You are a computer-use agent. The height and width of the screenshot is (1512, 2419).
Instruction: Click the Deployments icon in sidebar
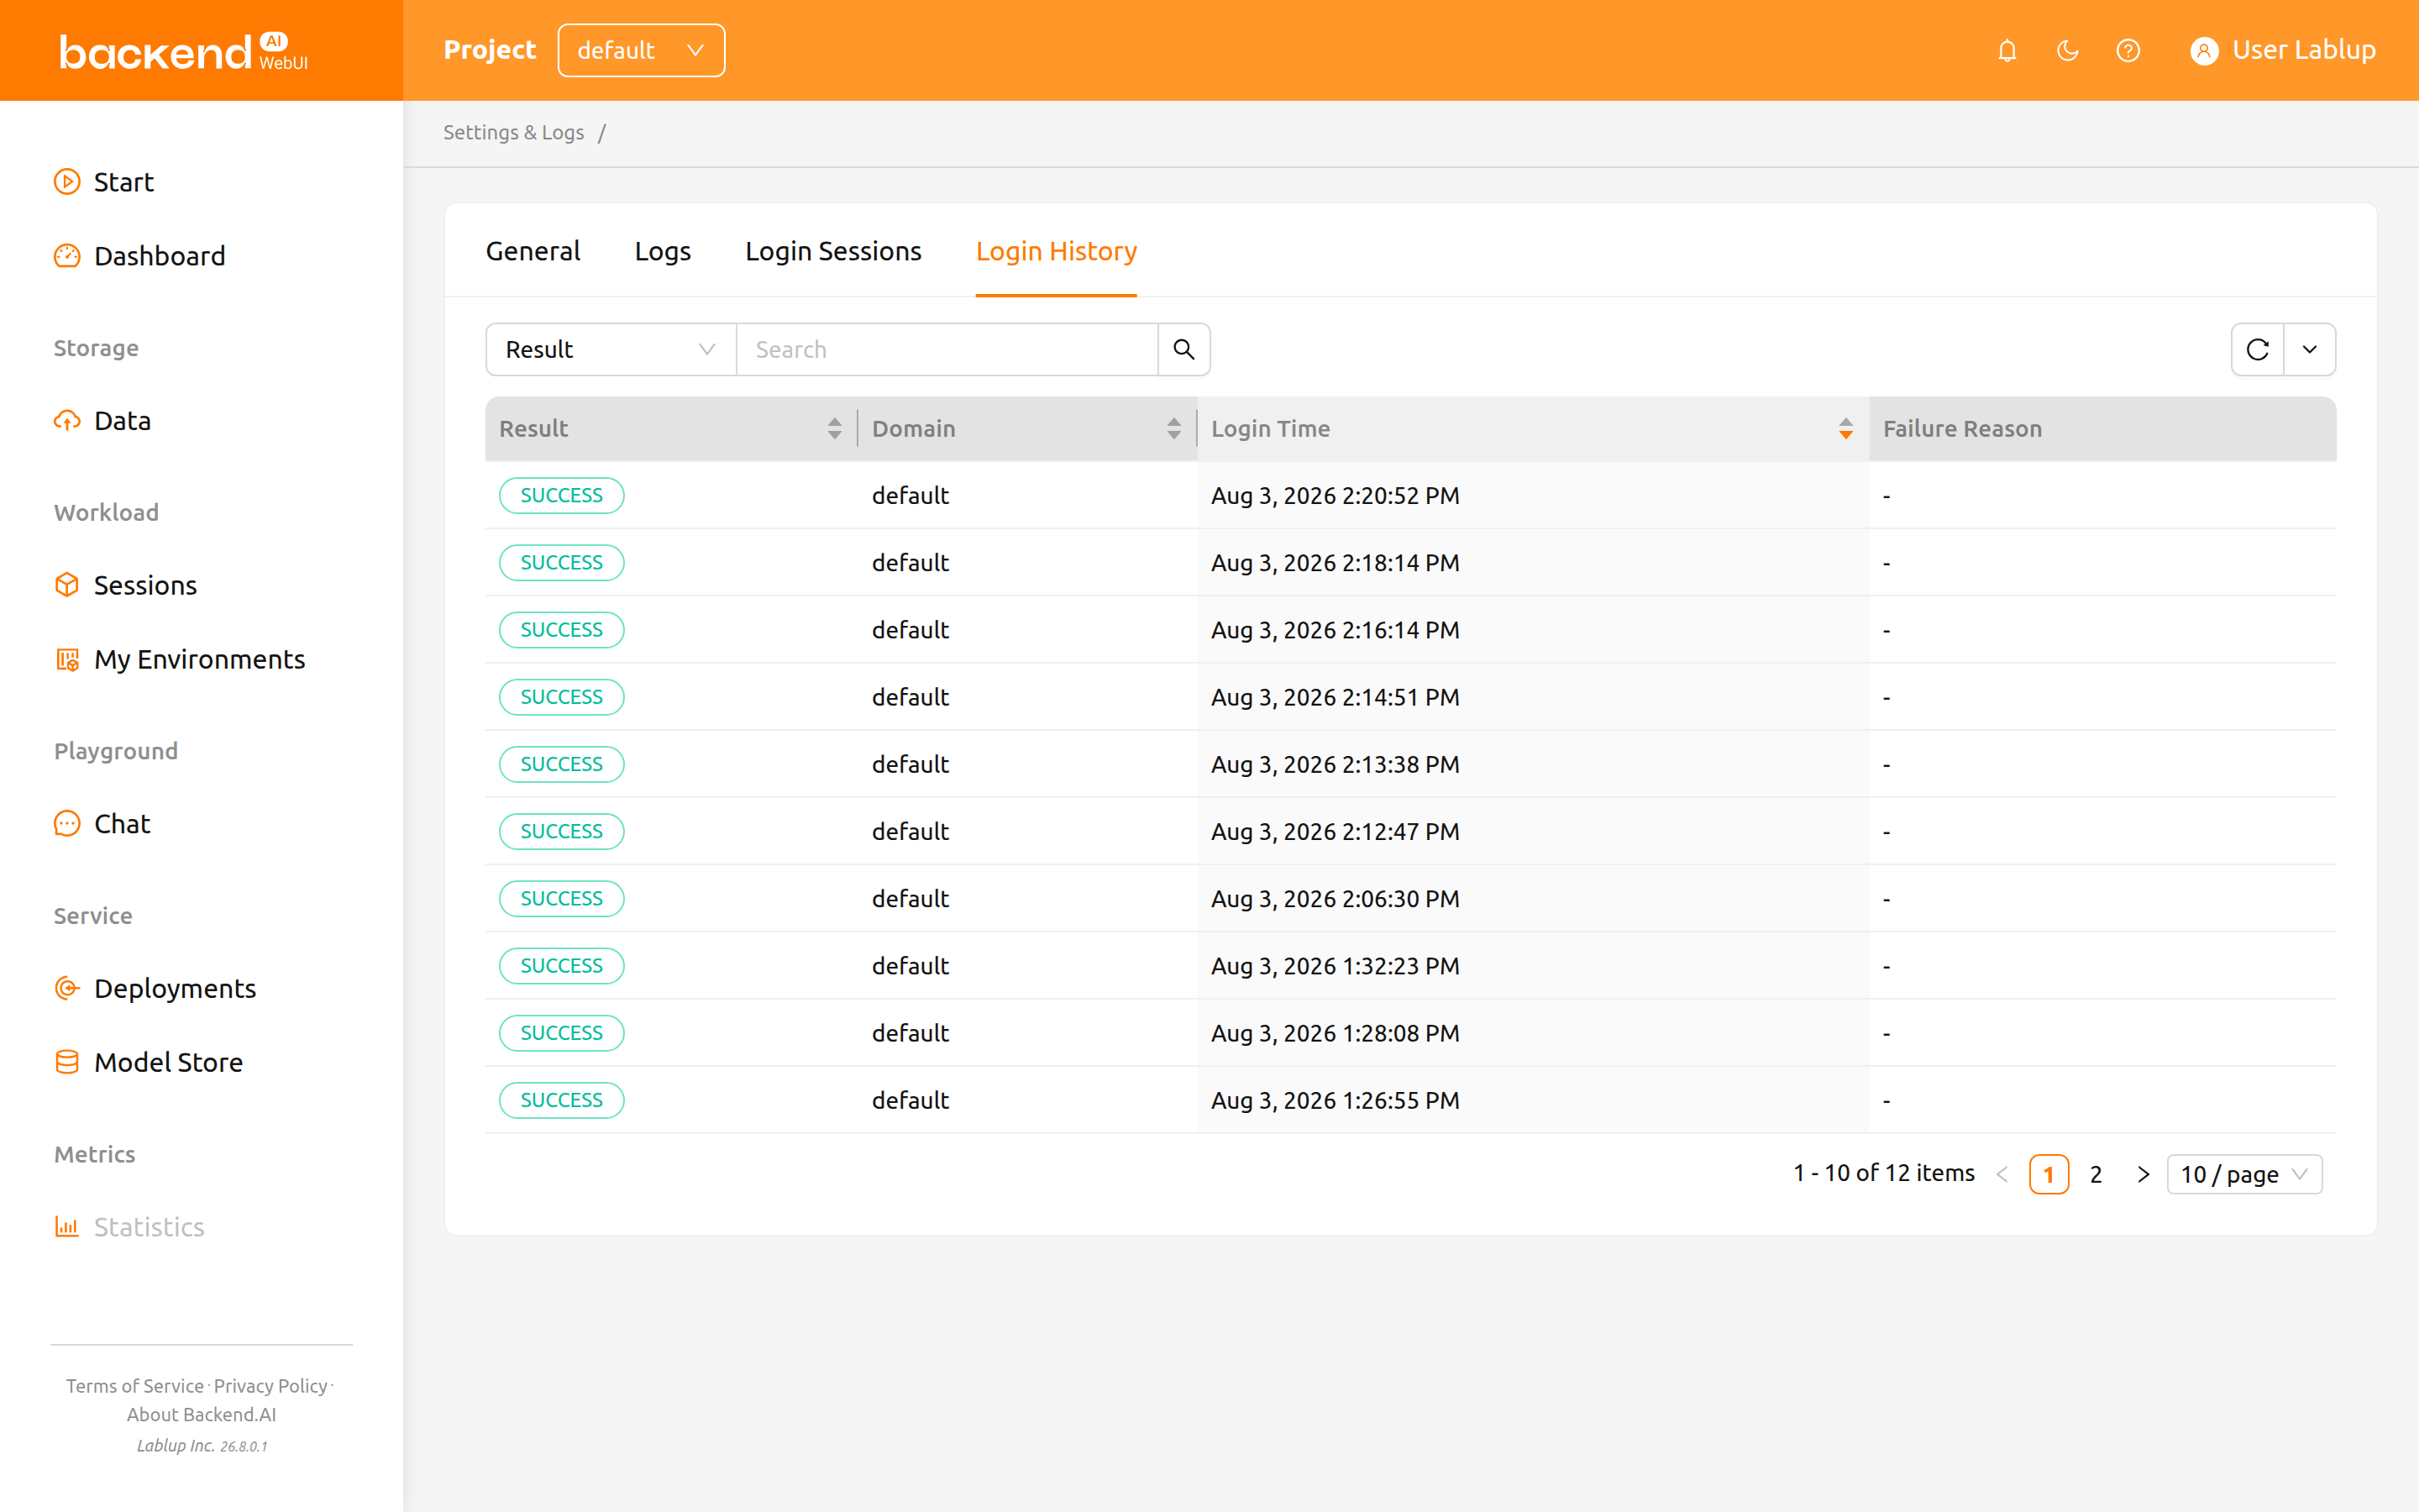pos(67,988)
